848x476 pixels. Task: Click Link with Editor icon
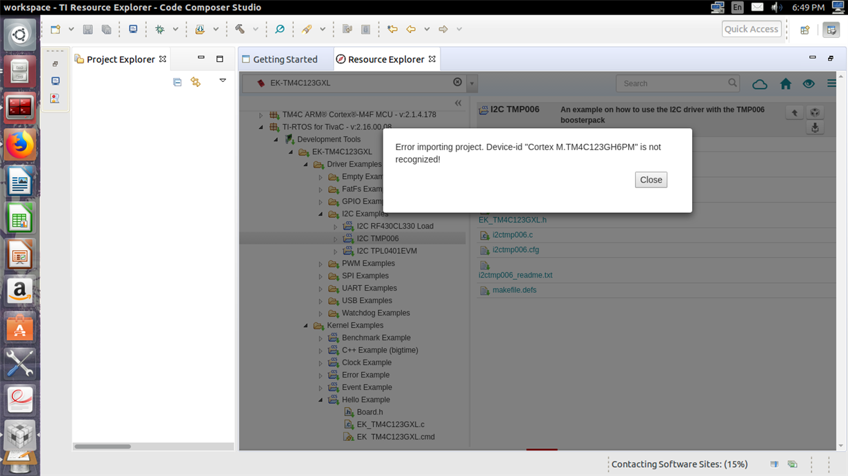[x=196, y=82]
